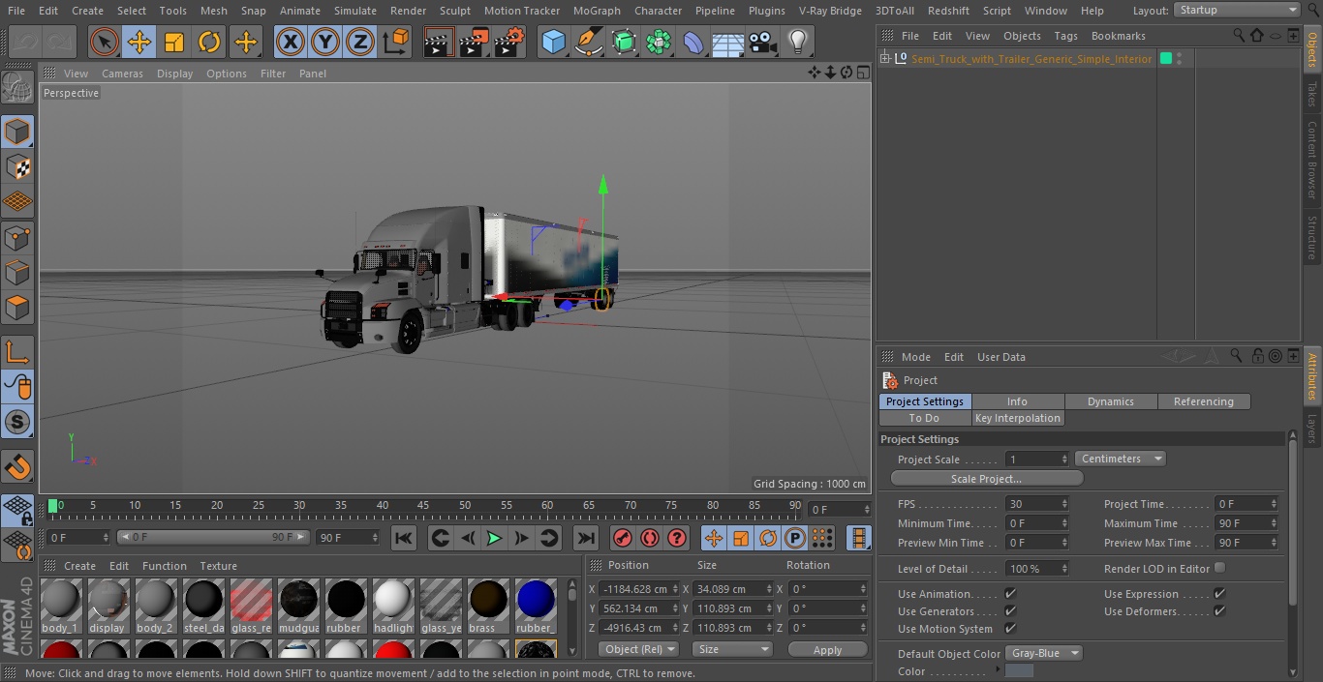Open Texture menu in material manager
This screenshot has height=682, width=1323.
click(218, 566)
